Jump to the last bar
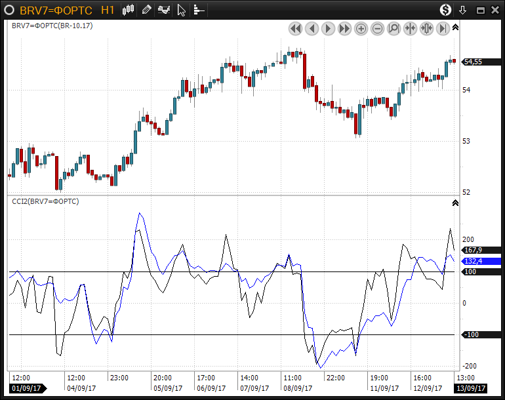The height and width of the screenshot is (400, 505). tap(443, 28)
